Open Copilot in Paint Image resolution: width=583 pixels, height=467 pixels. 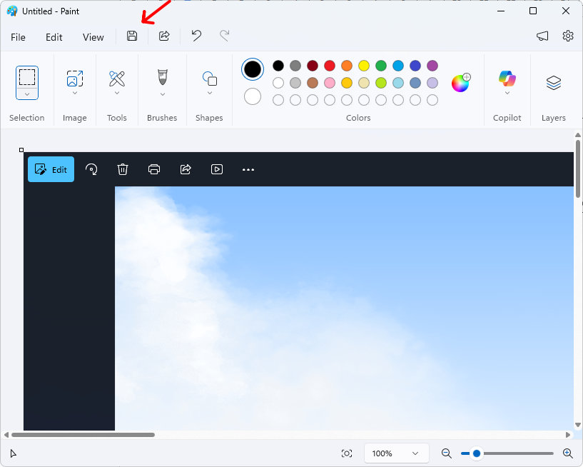(x=507, y=79)
